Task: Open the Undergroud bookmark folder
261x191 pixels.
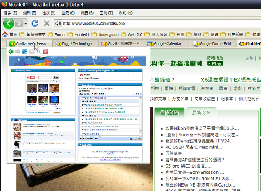Action: pos(105,34)
